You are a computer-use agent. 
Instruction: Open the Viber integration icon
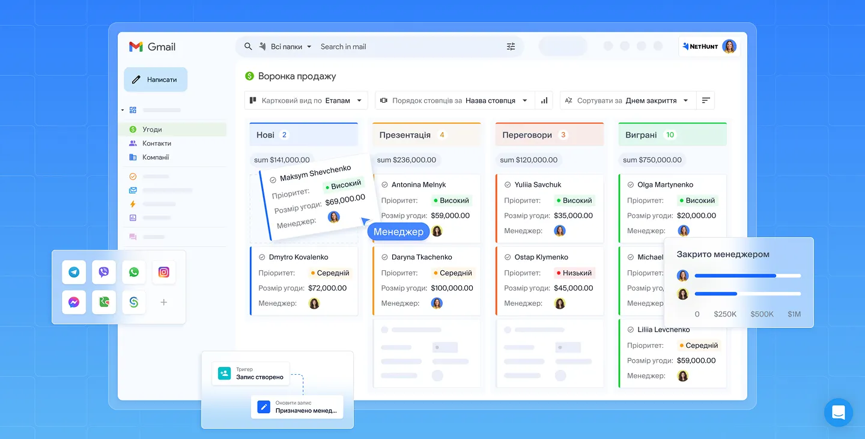(x=104, y=272)
